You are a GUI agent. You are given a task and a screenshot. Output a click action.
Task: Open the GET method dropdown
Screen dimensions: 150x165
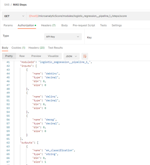[14, 16]
